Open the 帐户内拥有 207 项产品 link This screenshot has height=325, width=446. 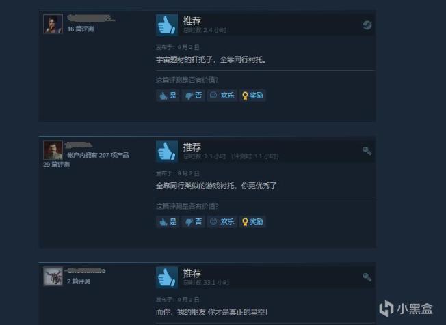coord(98,155)
